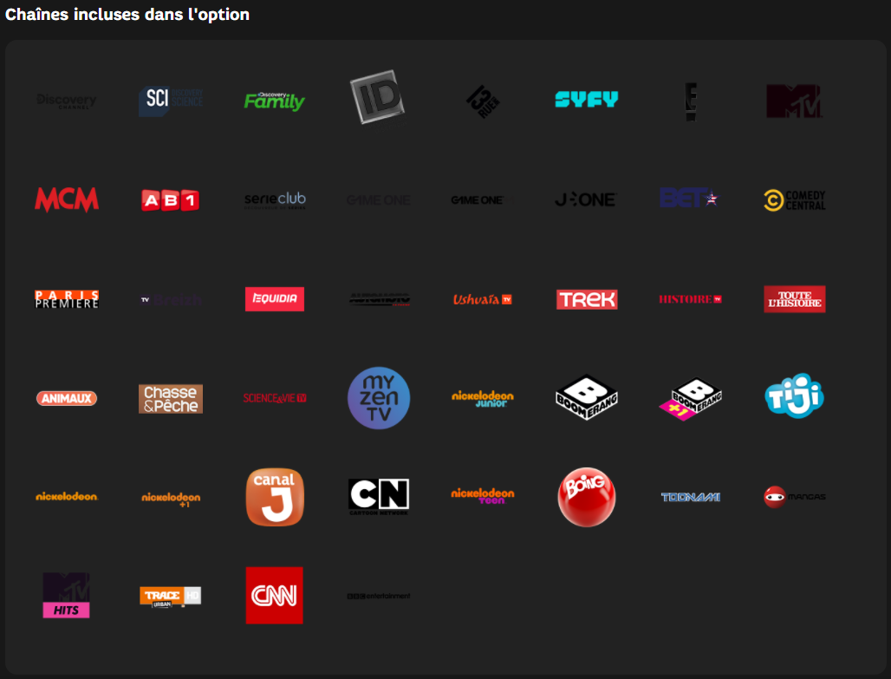
Task: Select the Toute l'Histoire logo
Action: tap(795, 299)
